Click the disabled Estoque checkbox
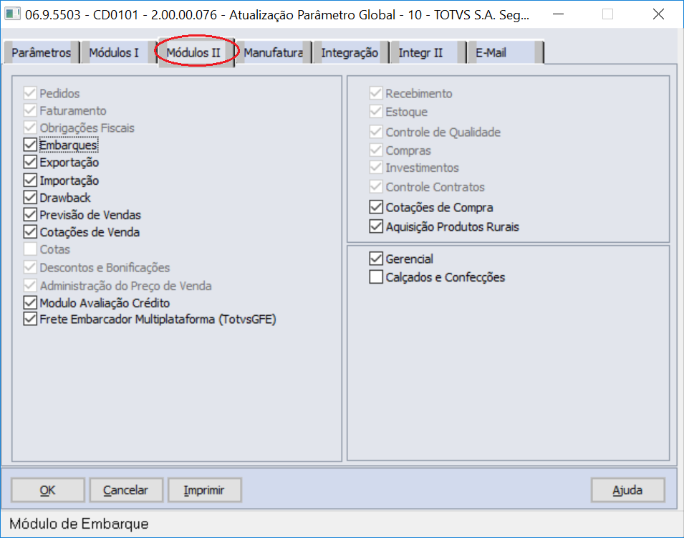This screenshot has width=684, height=538. pyautogui.click(x=376, y=112)
